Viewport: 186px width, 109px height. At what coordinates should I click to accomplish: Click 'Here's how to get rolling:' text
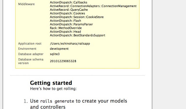pos(53,89)
